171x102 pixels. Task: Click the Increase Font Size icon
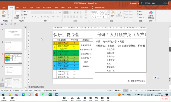53,13
